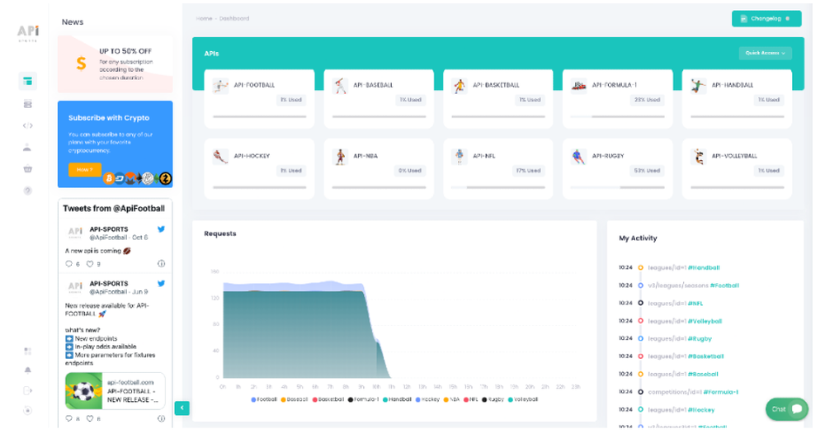Click the question mark help icon
The image size is (825, 448).
coord(28,191)
